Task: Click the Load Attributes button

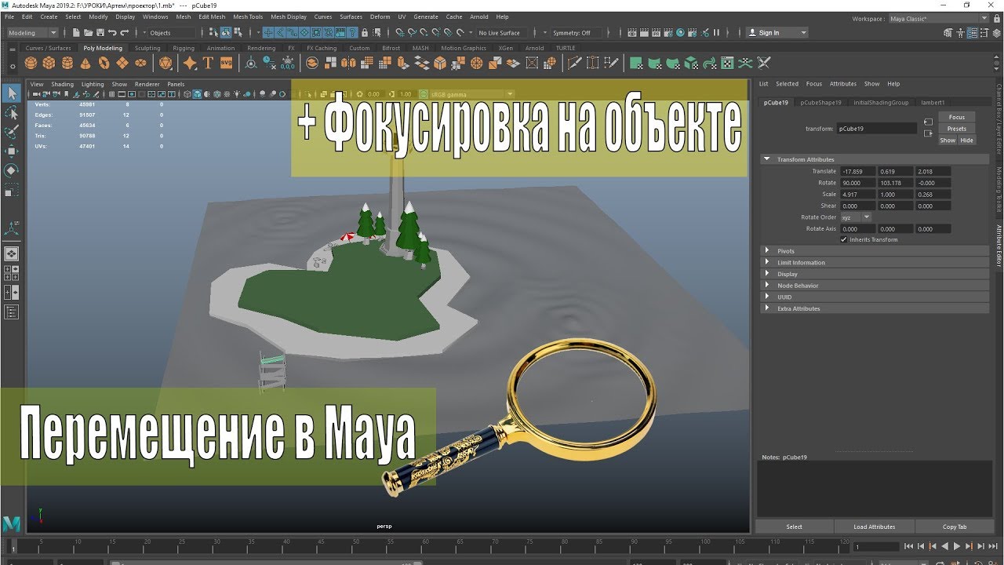Action: 874,527
